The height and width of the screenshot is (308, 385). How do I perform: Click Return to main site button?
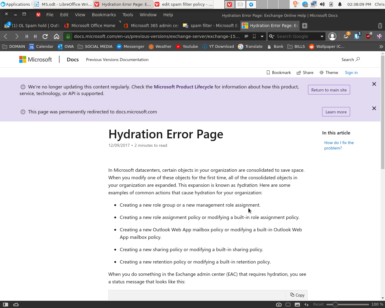(x=329, y=90)
